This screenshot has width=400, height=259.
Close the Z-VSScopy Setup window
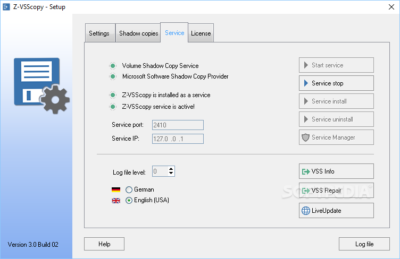click(x=391, y=7)
